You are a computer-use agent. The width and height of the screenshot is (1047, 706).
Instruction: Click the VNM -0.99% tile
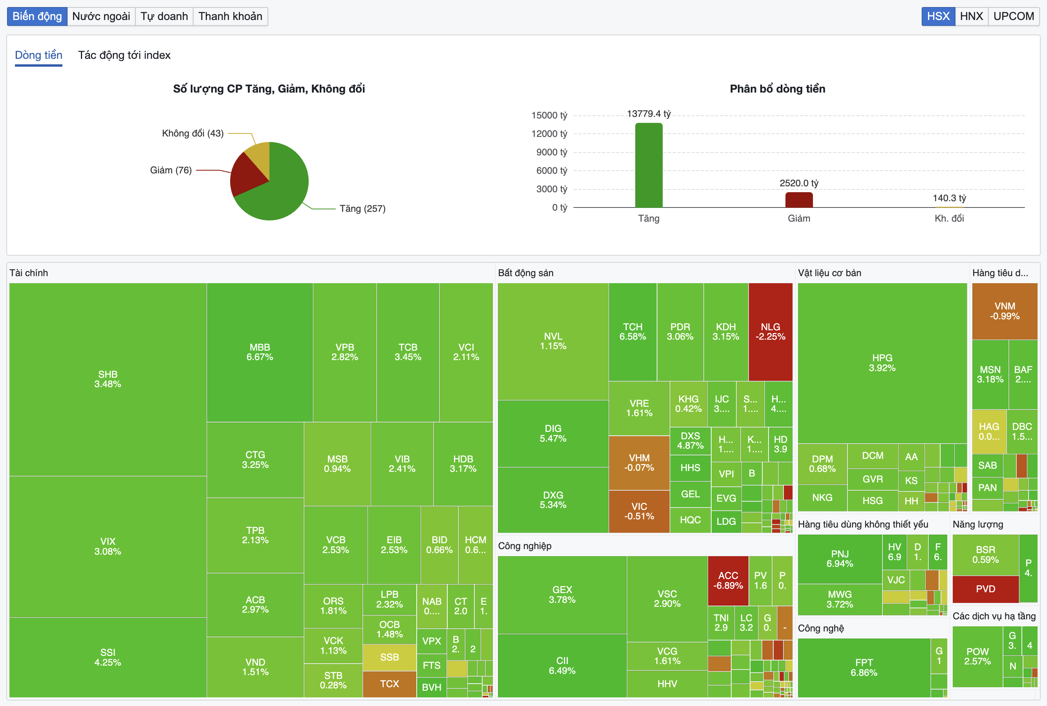1005,311
